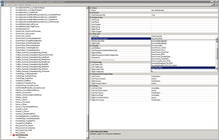The width and height of the screenshot is (219, 140).
Task: Open the Window menu
Action: (x=28, y=5)
